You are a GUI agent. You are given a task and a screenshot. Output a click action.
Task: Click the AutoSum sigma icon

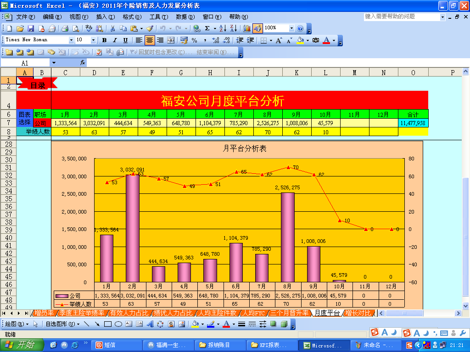pos(207,28)
